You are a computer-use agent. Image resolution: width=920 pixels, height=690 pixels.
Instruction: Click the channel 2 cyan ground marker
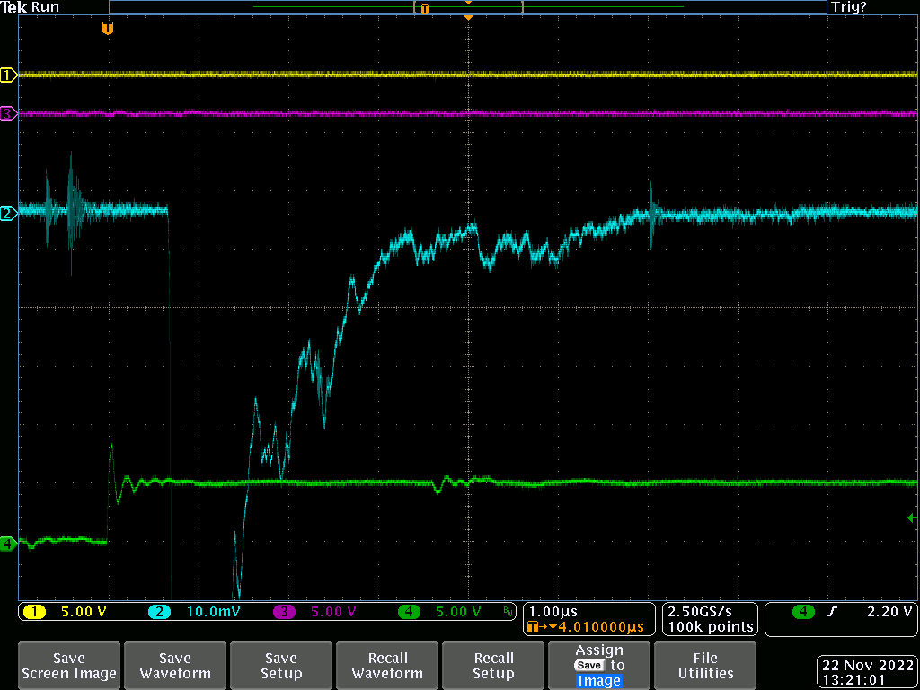[x=8, y=213]
